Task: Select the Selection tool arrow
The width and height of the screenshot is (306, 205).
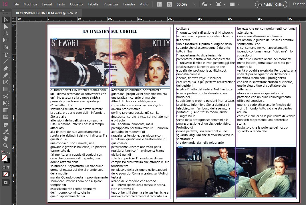Action: click(x=6, y=20)
